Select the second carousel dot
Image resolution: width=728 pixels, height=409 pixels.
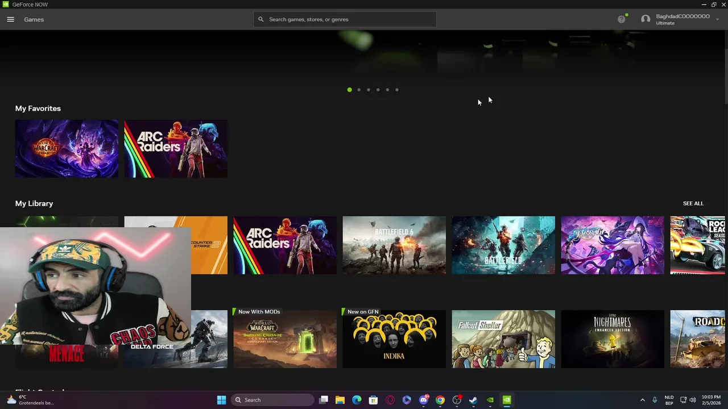pos(359,90)
